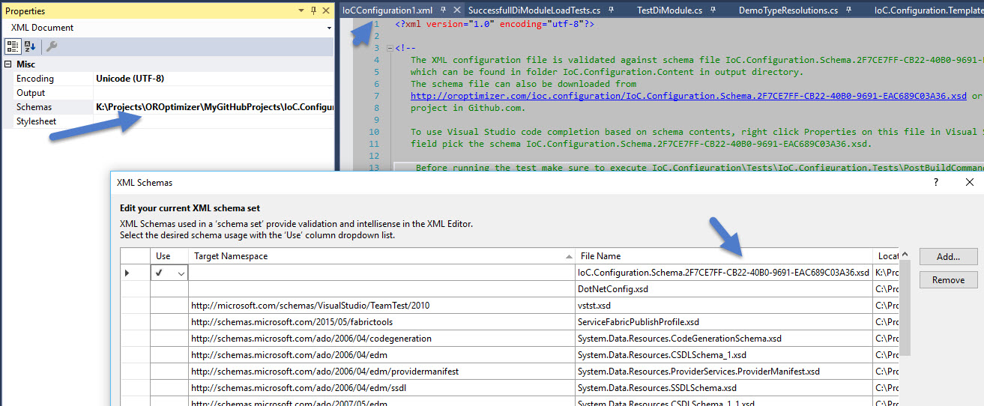Select the 2015/05/fabrictools namespace cell
Image resolution: width=984 pixels, height=406 pixels.
[381, 322]
